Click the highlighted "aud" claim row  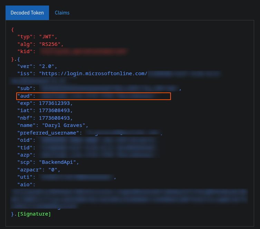point(94,96)
